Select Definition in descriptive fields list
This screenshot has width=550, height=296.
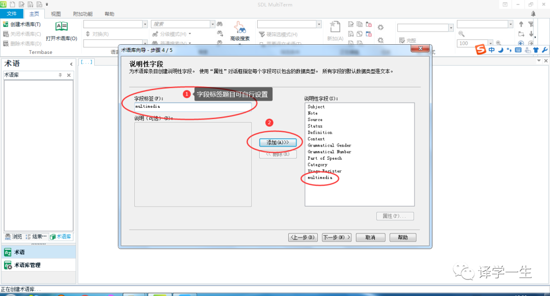tap(320, 132)
